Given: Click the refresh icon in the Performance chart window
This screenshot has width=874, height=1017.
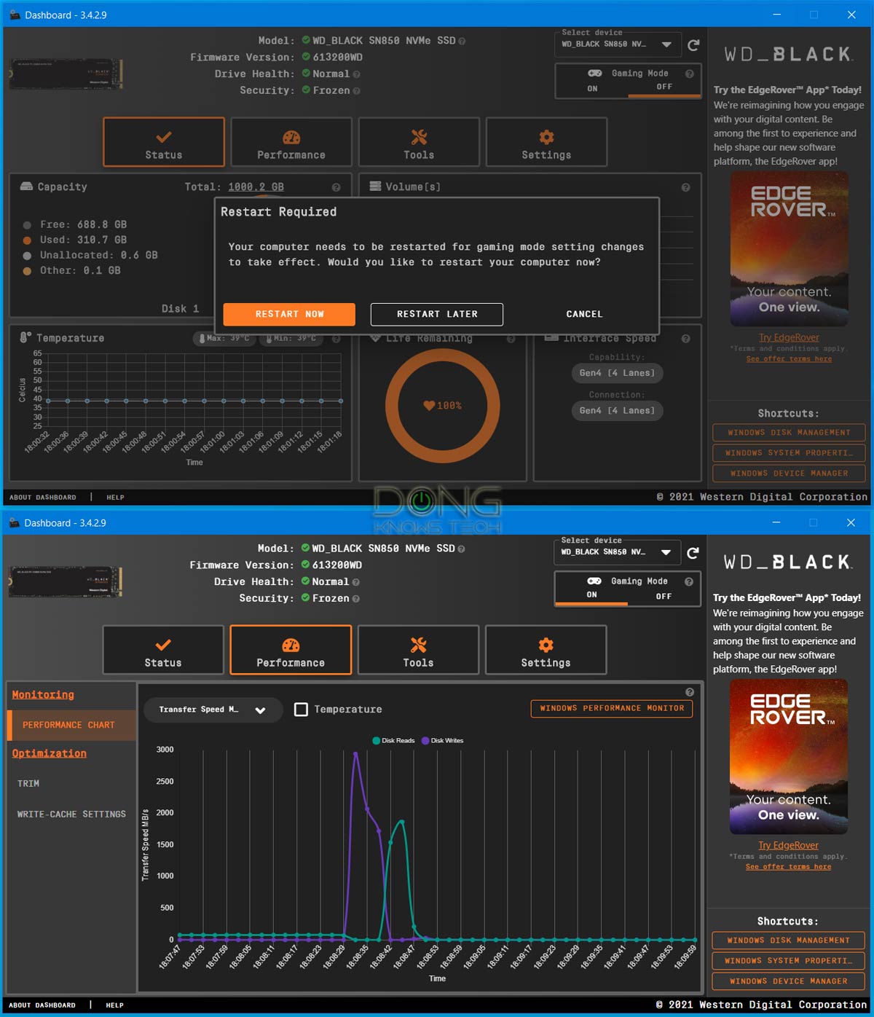Looking at the screenshot, I should [693, 553].
